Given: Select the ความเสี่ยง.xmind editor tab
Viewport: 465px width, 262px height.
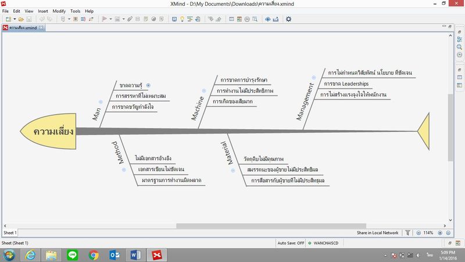Looking at the screenshot, I should coord(23,27).
